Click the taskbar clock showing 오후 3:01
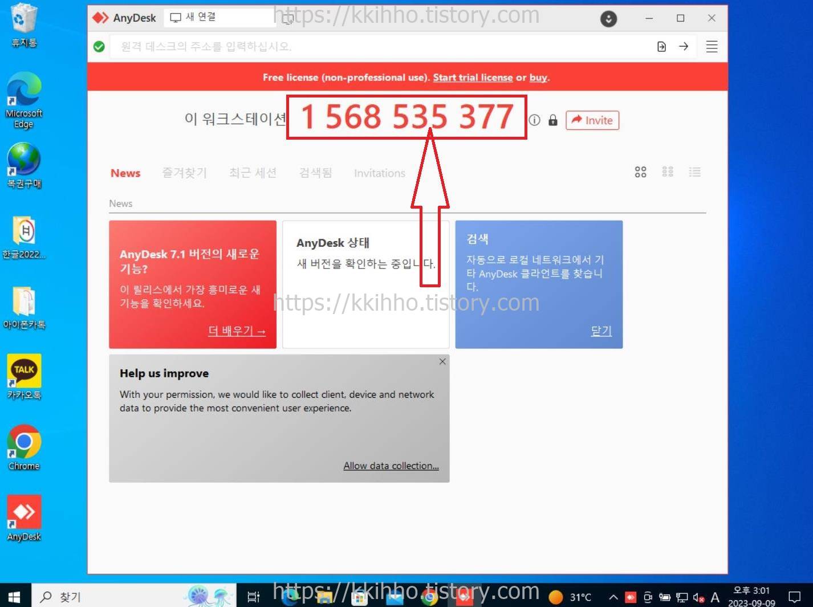The width and height of the screenshot is (813, 607). pyautogui.click(x=751, y=597)
